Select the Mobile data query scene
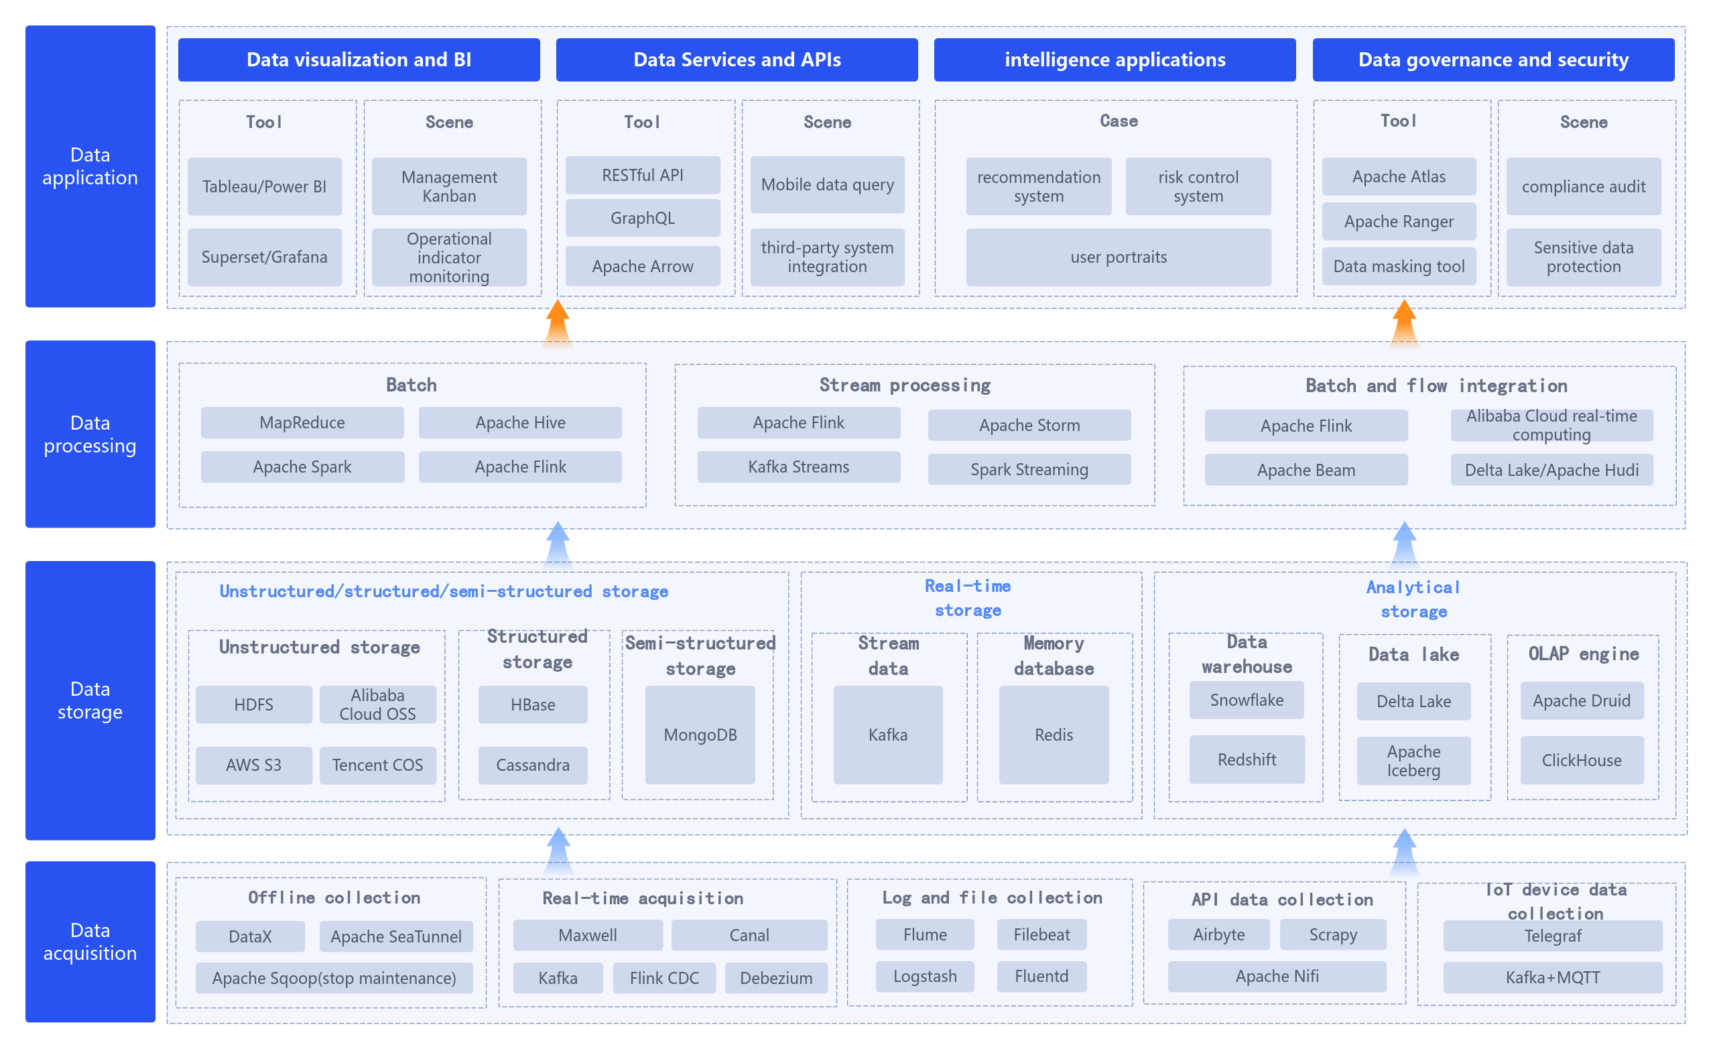This screenshot has width=1711, height=1047. point(827,185)
